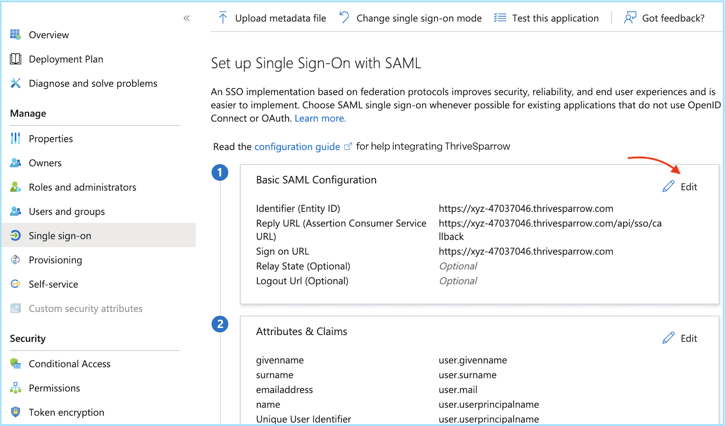
Task: Click Test this application button
Action: point(546,18)
